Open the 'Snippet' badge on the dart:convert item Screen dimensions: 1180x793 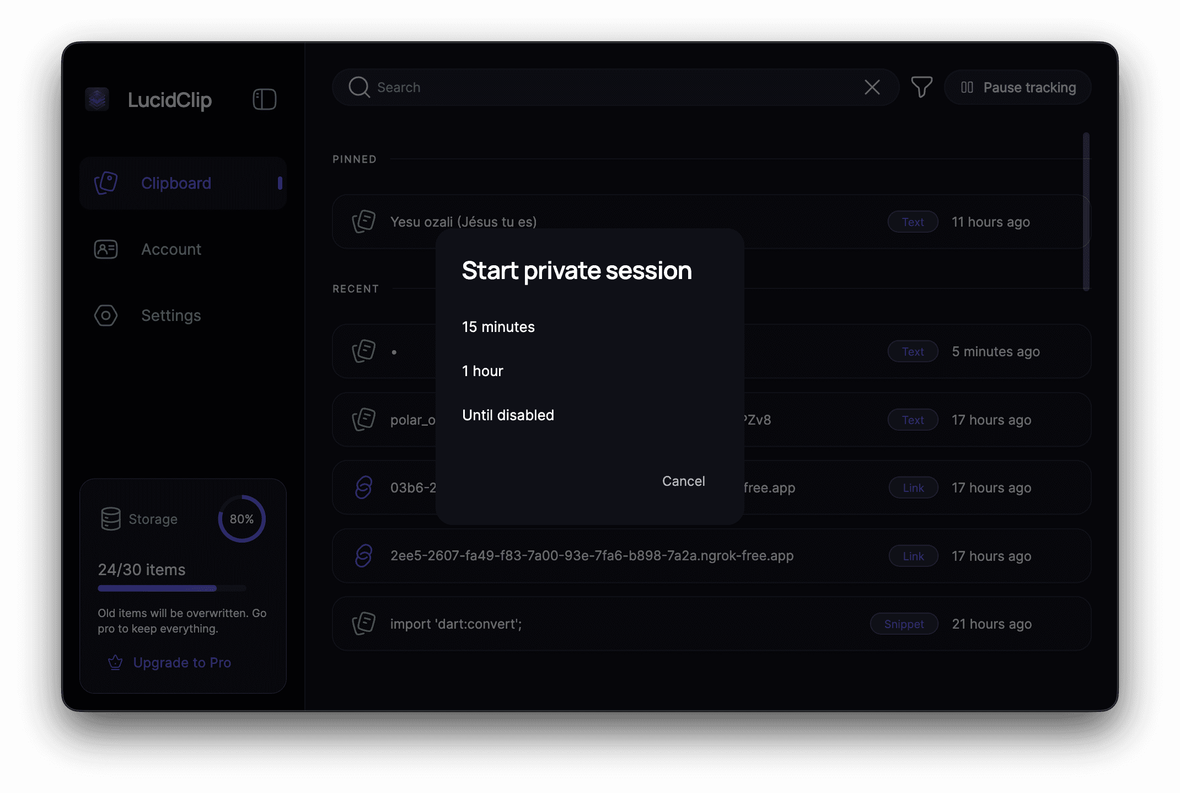(x=904, y=624)
